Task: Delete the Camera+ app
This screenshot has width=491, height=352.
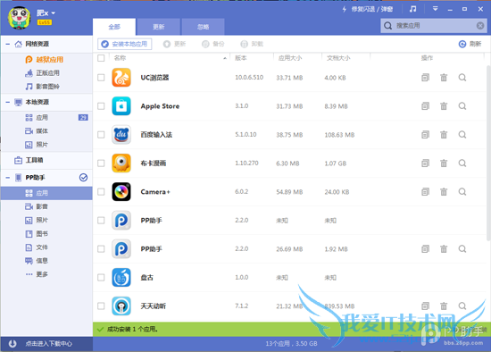Action: pos(444,191)
